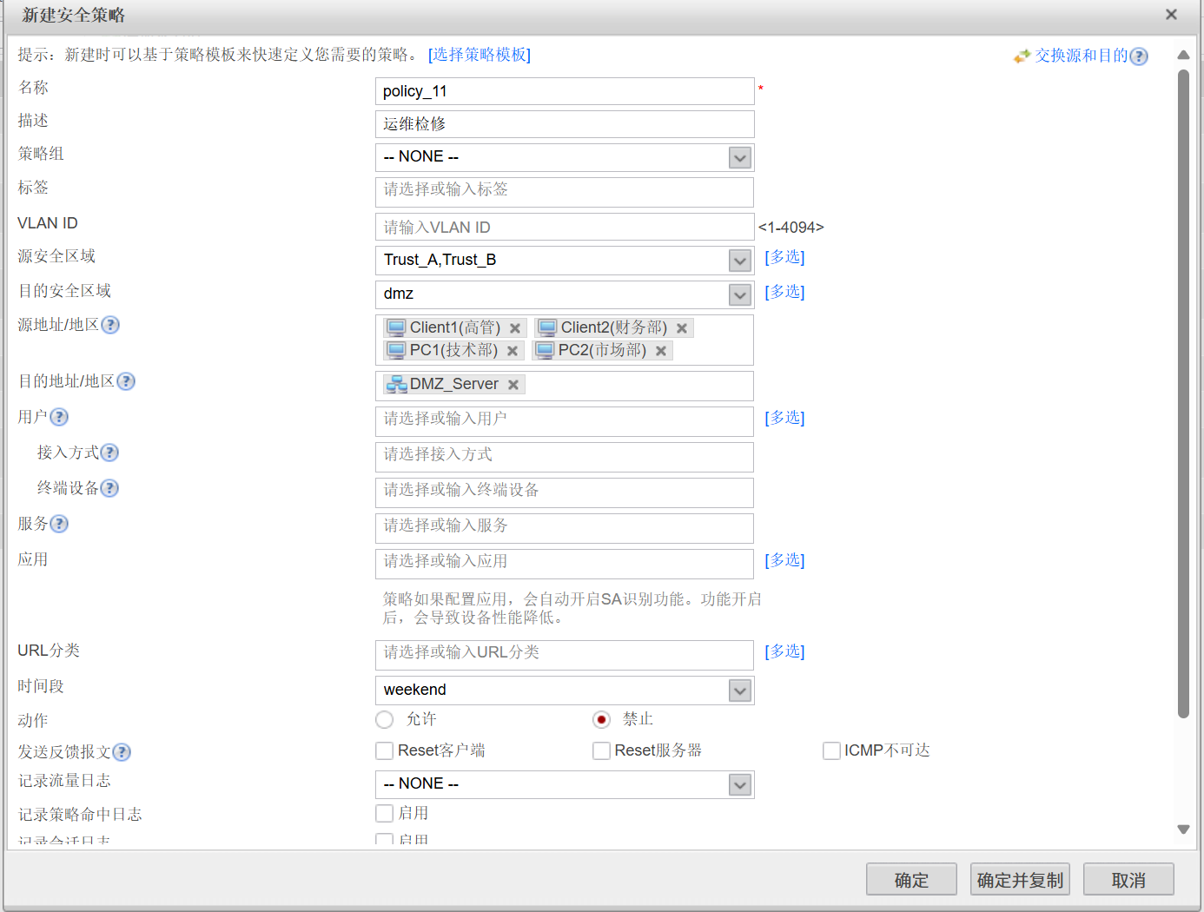Remove PC1(技术部) from source addresses
Screen dimensions: 1204x912
pyautogui.click(x=513, y=351)
